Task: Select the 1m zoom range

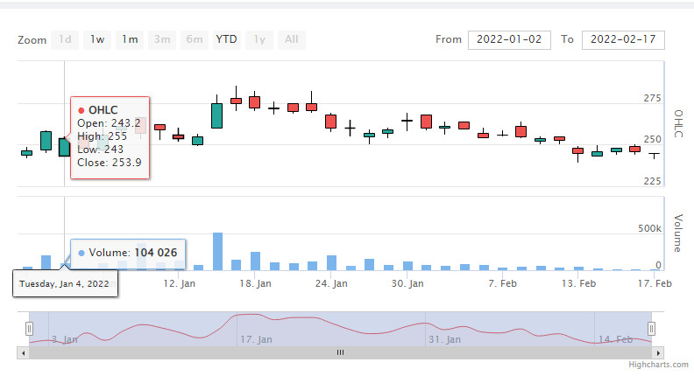Action: click(130, 39)
